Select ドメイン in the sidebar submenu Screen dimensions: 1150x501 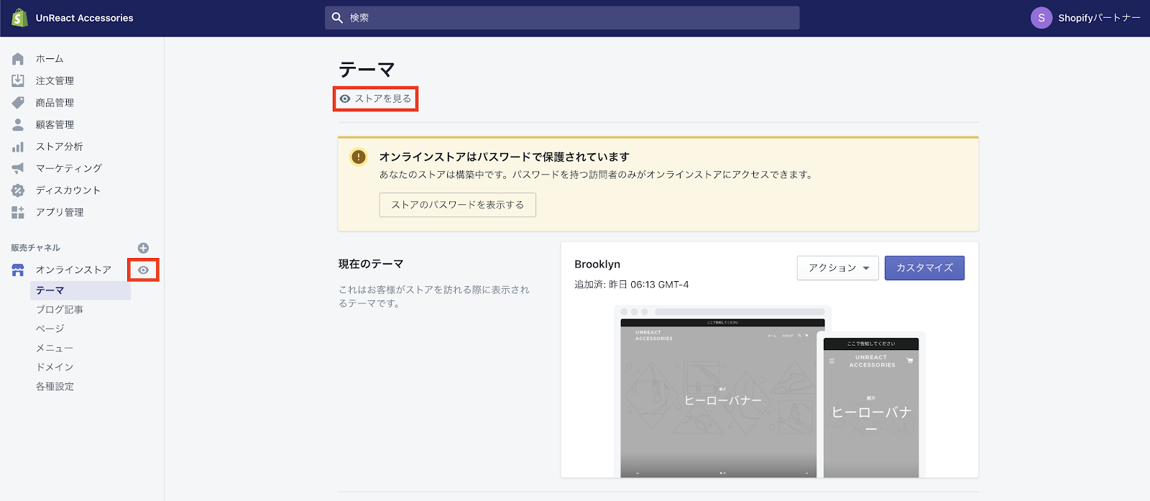(55, 367)
